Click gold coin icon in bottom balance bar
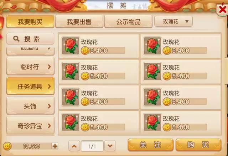The image size is (228, 156). (7, 146)
